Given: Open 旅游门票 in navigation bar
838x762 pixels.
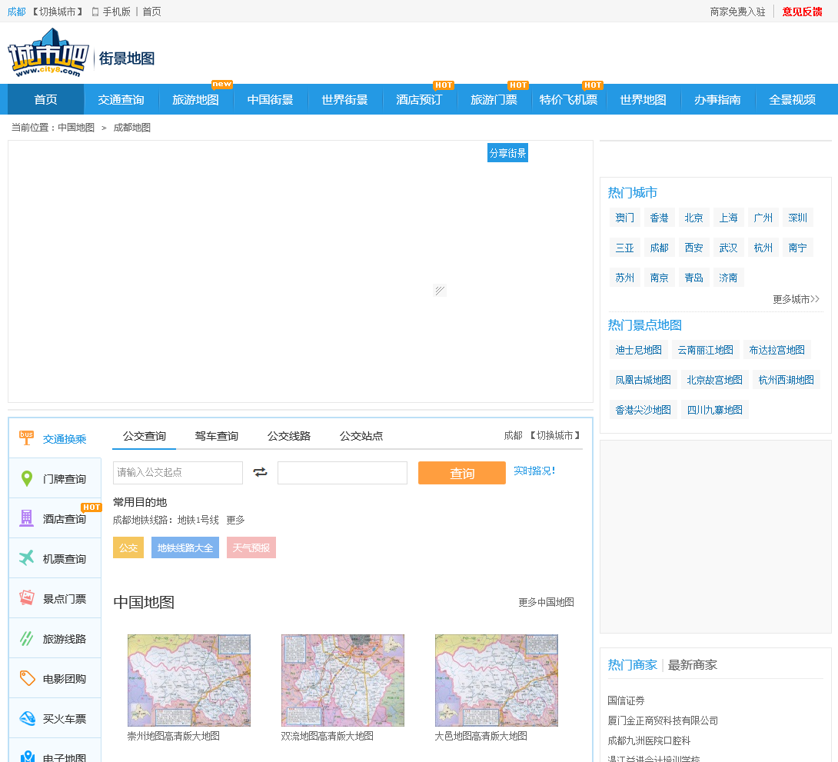Looking at the screenshot, I should click(x=494, y=99).
